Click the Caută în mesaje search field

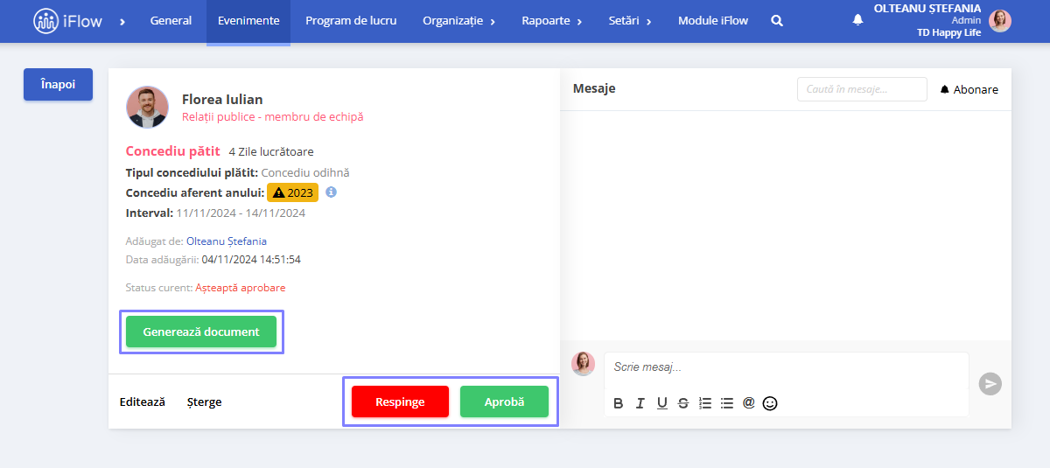tap(862, 89)
